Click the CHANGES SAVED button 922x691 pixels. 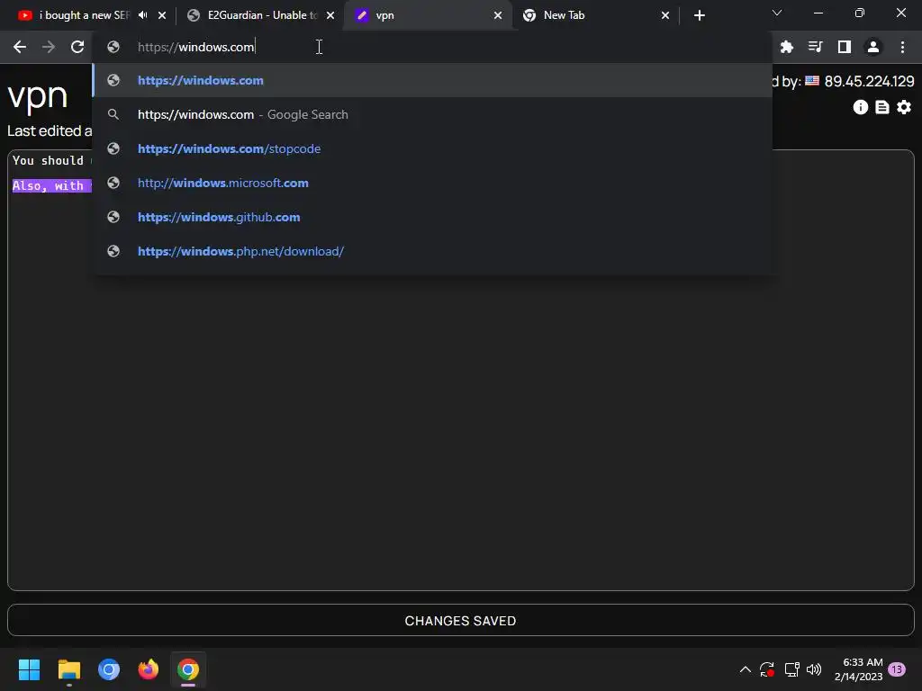[x=460, y=621]
